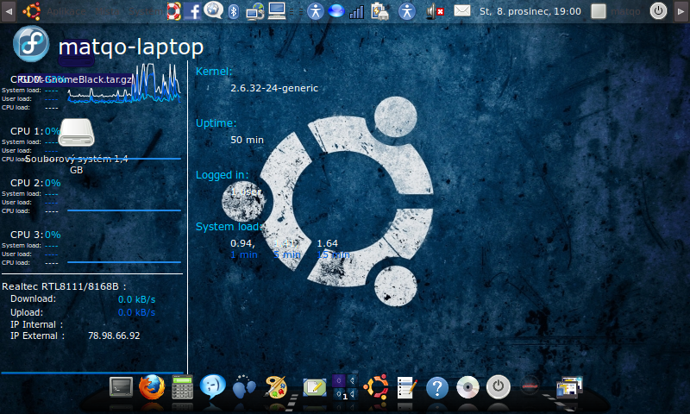Open the calculator in the dock
The width and height of the screenshot is (690, 414).
[182, 386]
